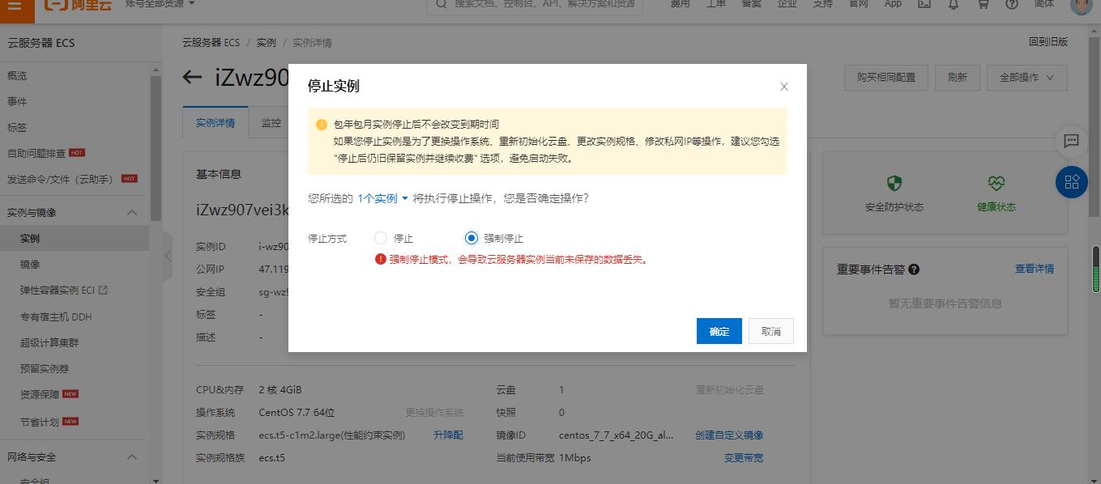Click 取消 to cancel the dialog

point(771,331)
